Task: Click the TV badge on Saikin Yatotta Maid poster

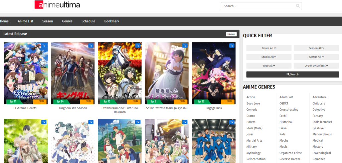Action: [x=185, y=45]
